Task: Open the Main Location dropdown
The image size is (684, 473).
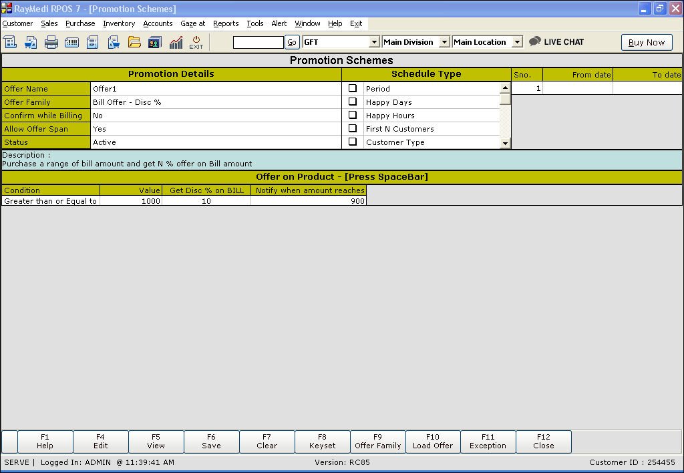Action: click(517, 42)
